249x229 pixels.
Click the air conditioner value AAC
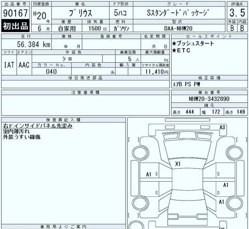coord(24,65)
